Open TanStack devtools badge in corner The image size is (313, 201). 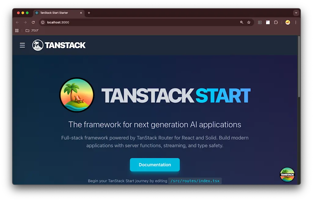(x=287, y=175)
